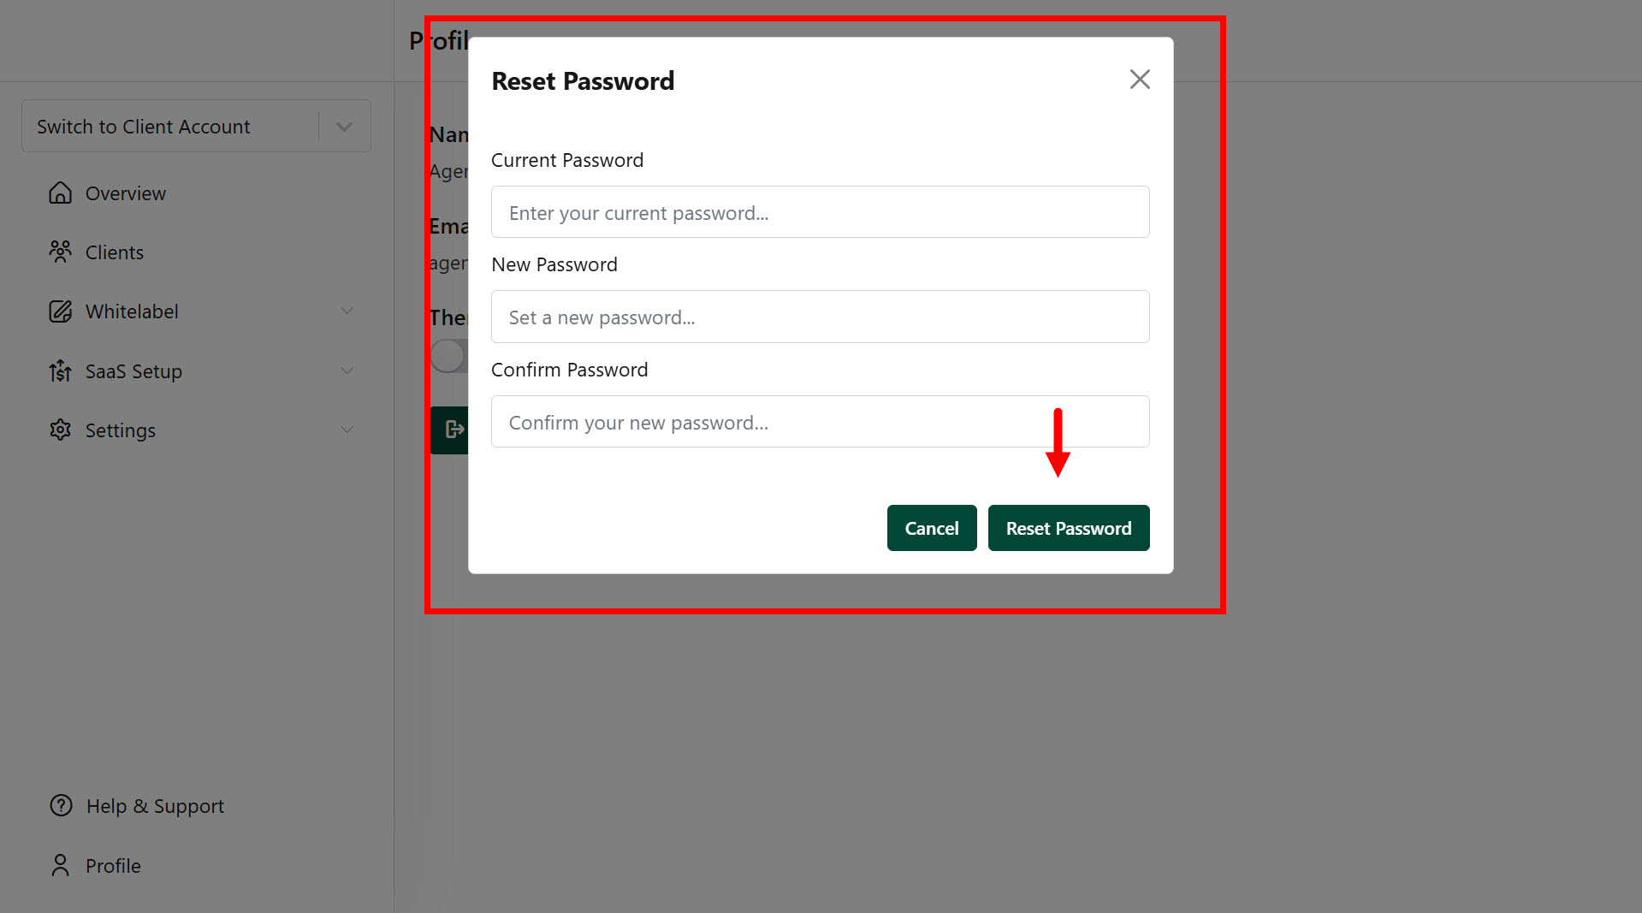The height and width of the screenshot is (913, 1642).
Task: Submit with the Reset Password button
Action: click(1068, 528)
